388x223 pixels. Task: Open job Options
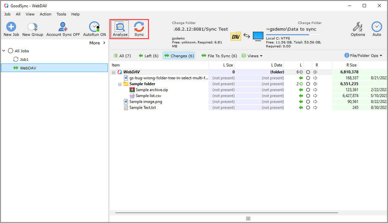point(358,29)
